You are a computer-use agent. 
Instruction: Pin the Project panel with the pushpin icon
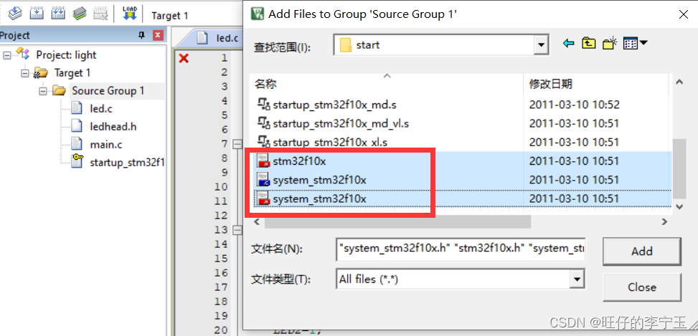pos(142,35)
